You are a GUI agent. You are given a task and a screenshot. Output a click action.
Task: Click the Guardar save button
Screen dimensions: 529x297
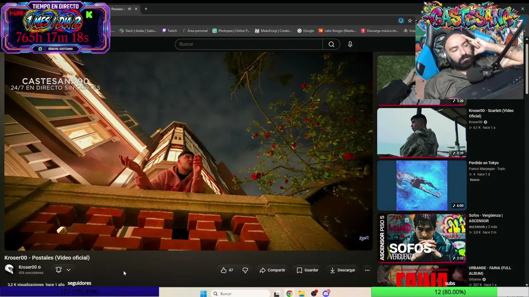click(307, 270)
